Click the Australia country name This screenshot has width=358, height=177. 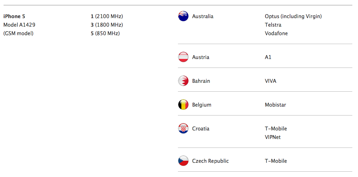coord(202,16)
